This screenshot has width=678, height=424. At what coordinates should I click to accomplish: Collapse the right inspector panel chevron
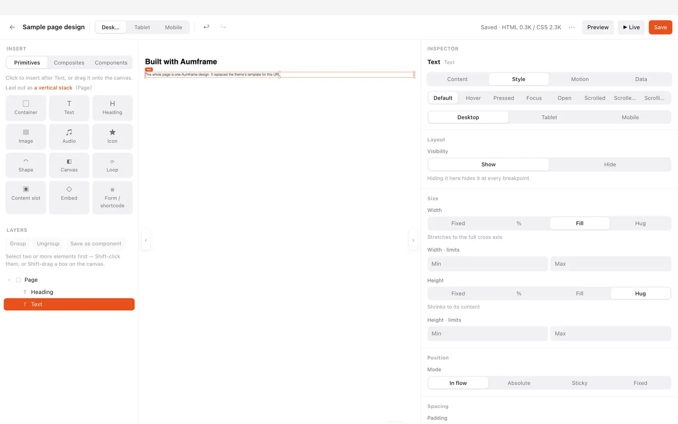click(x=413, y=240)
